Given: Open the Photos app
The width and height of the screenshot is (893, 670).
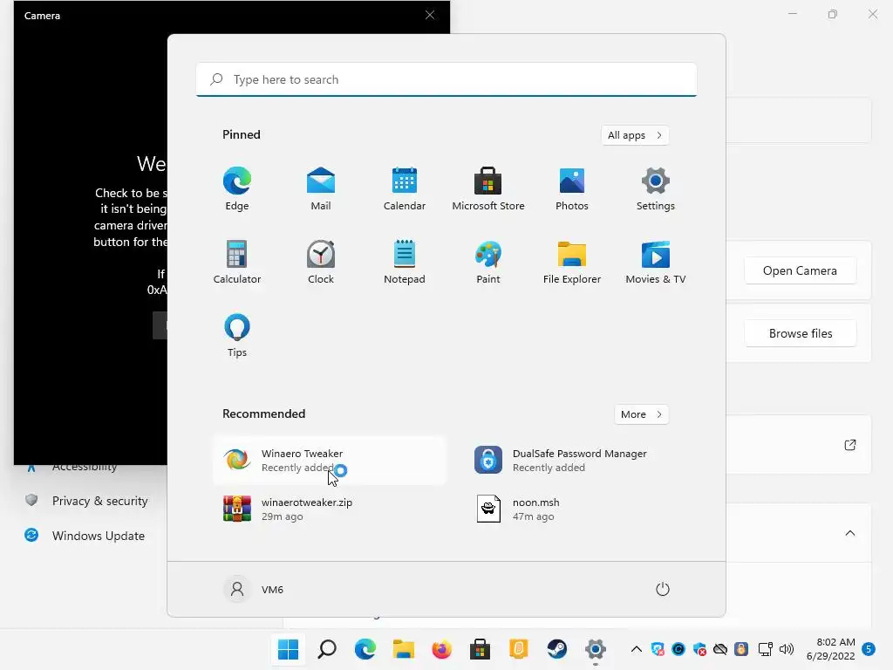Looking at the screenshot, I should [x=572, y=188].
